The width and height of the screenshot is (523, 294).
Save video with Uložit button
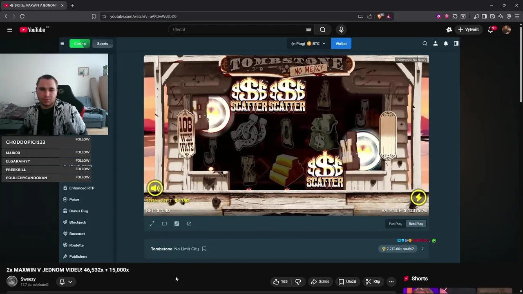pyautogui.click(x=347, y=281)
